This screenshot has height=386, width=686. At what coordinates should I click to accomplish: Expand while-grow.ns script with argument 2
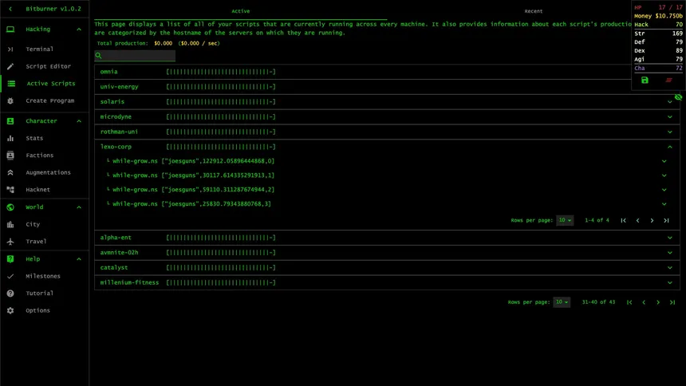(x=664, y=190)
